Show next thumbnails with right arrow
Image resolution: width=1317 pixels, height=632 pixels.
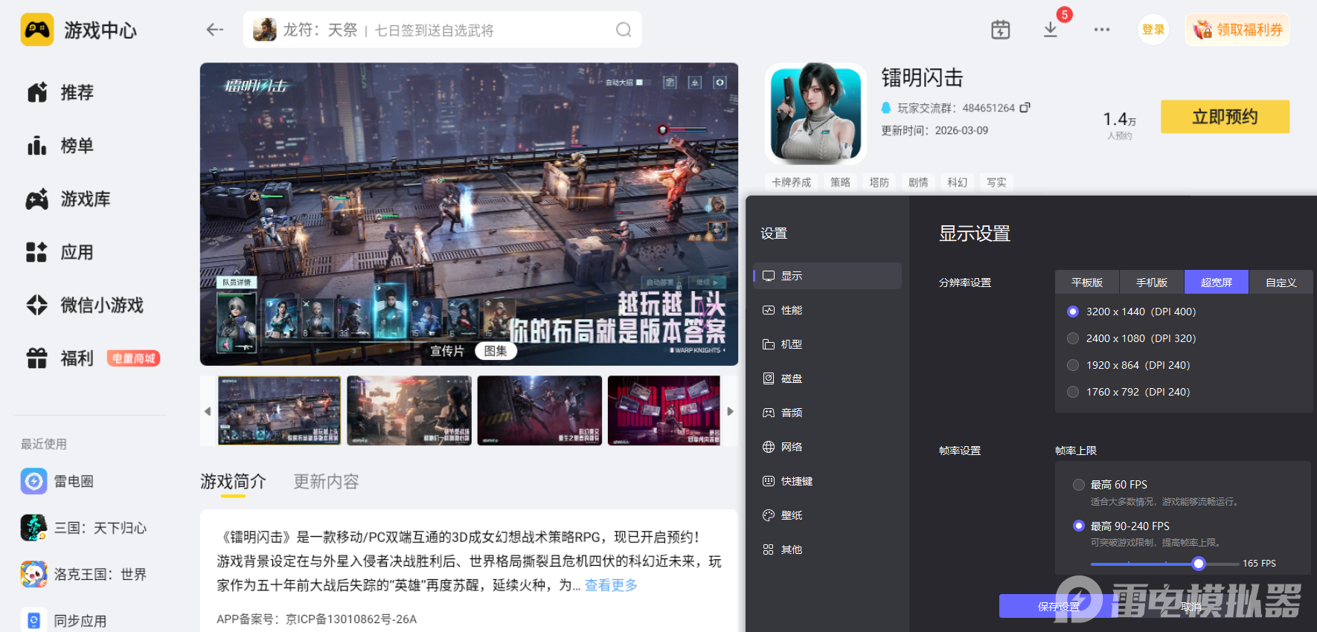coord(731,411)
